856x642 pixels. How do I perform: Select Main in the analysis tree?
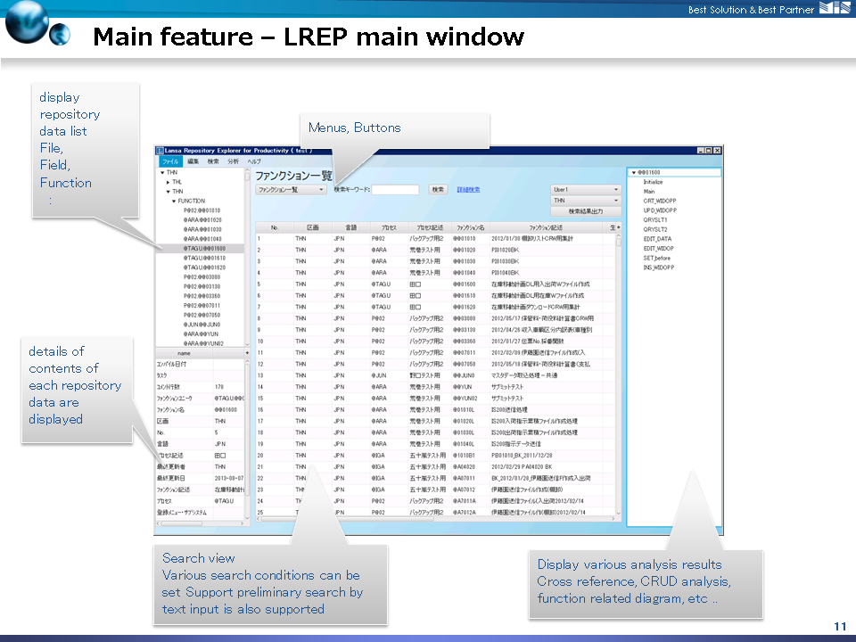coord(649,192)
